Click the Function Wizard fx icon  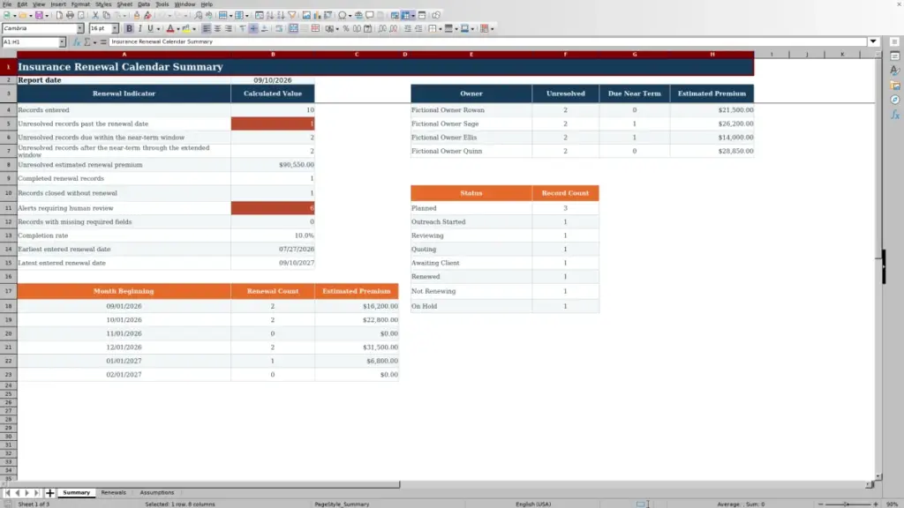77,42
